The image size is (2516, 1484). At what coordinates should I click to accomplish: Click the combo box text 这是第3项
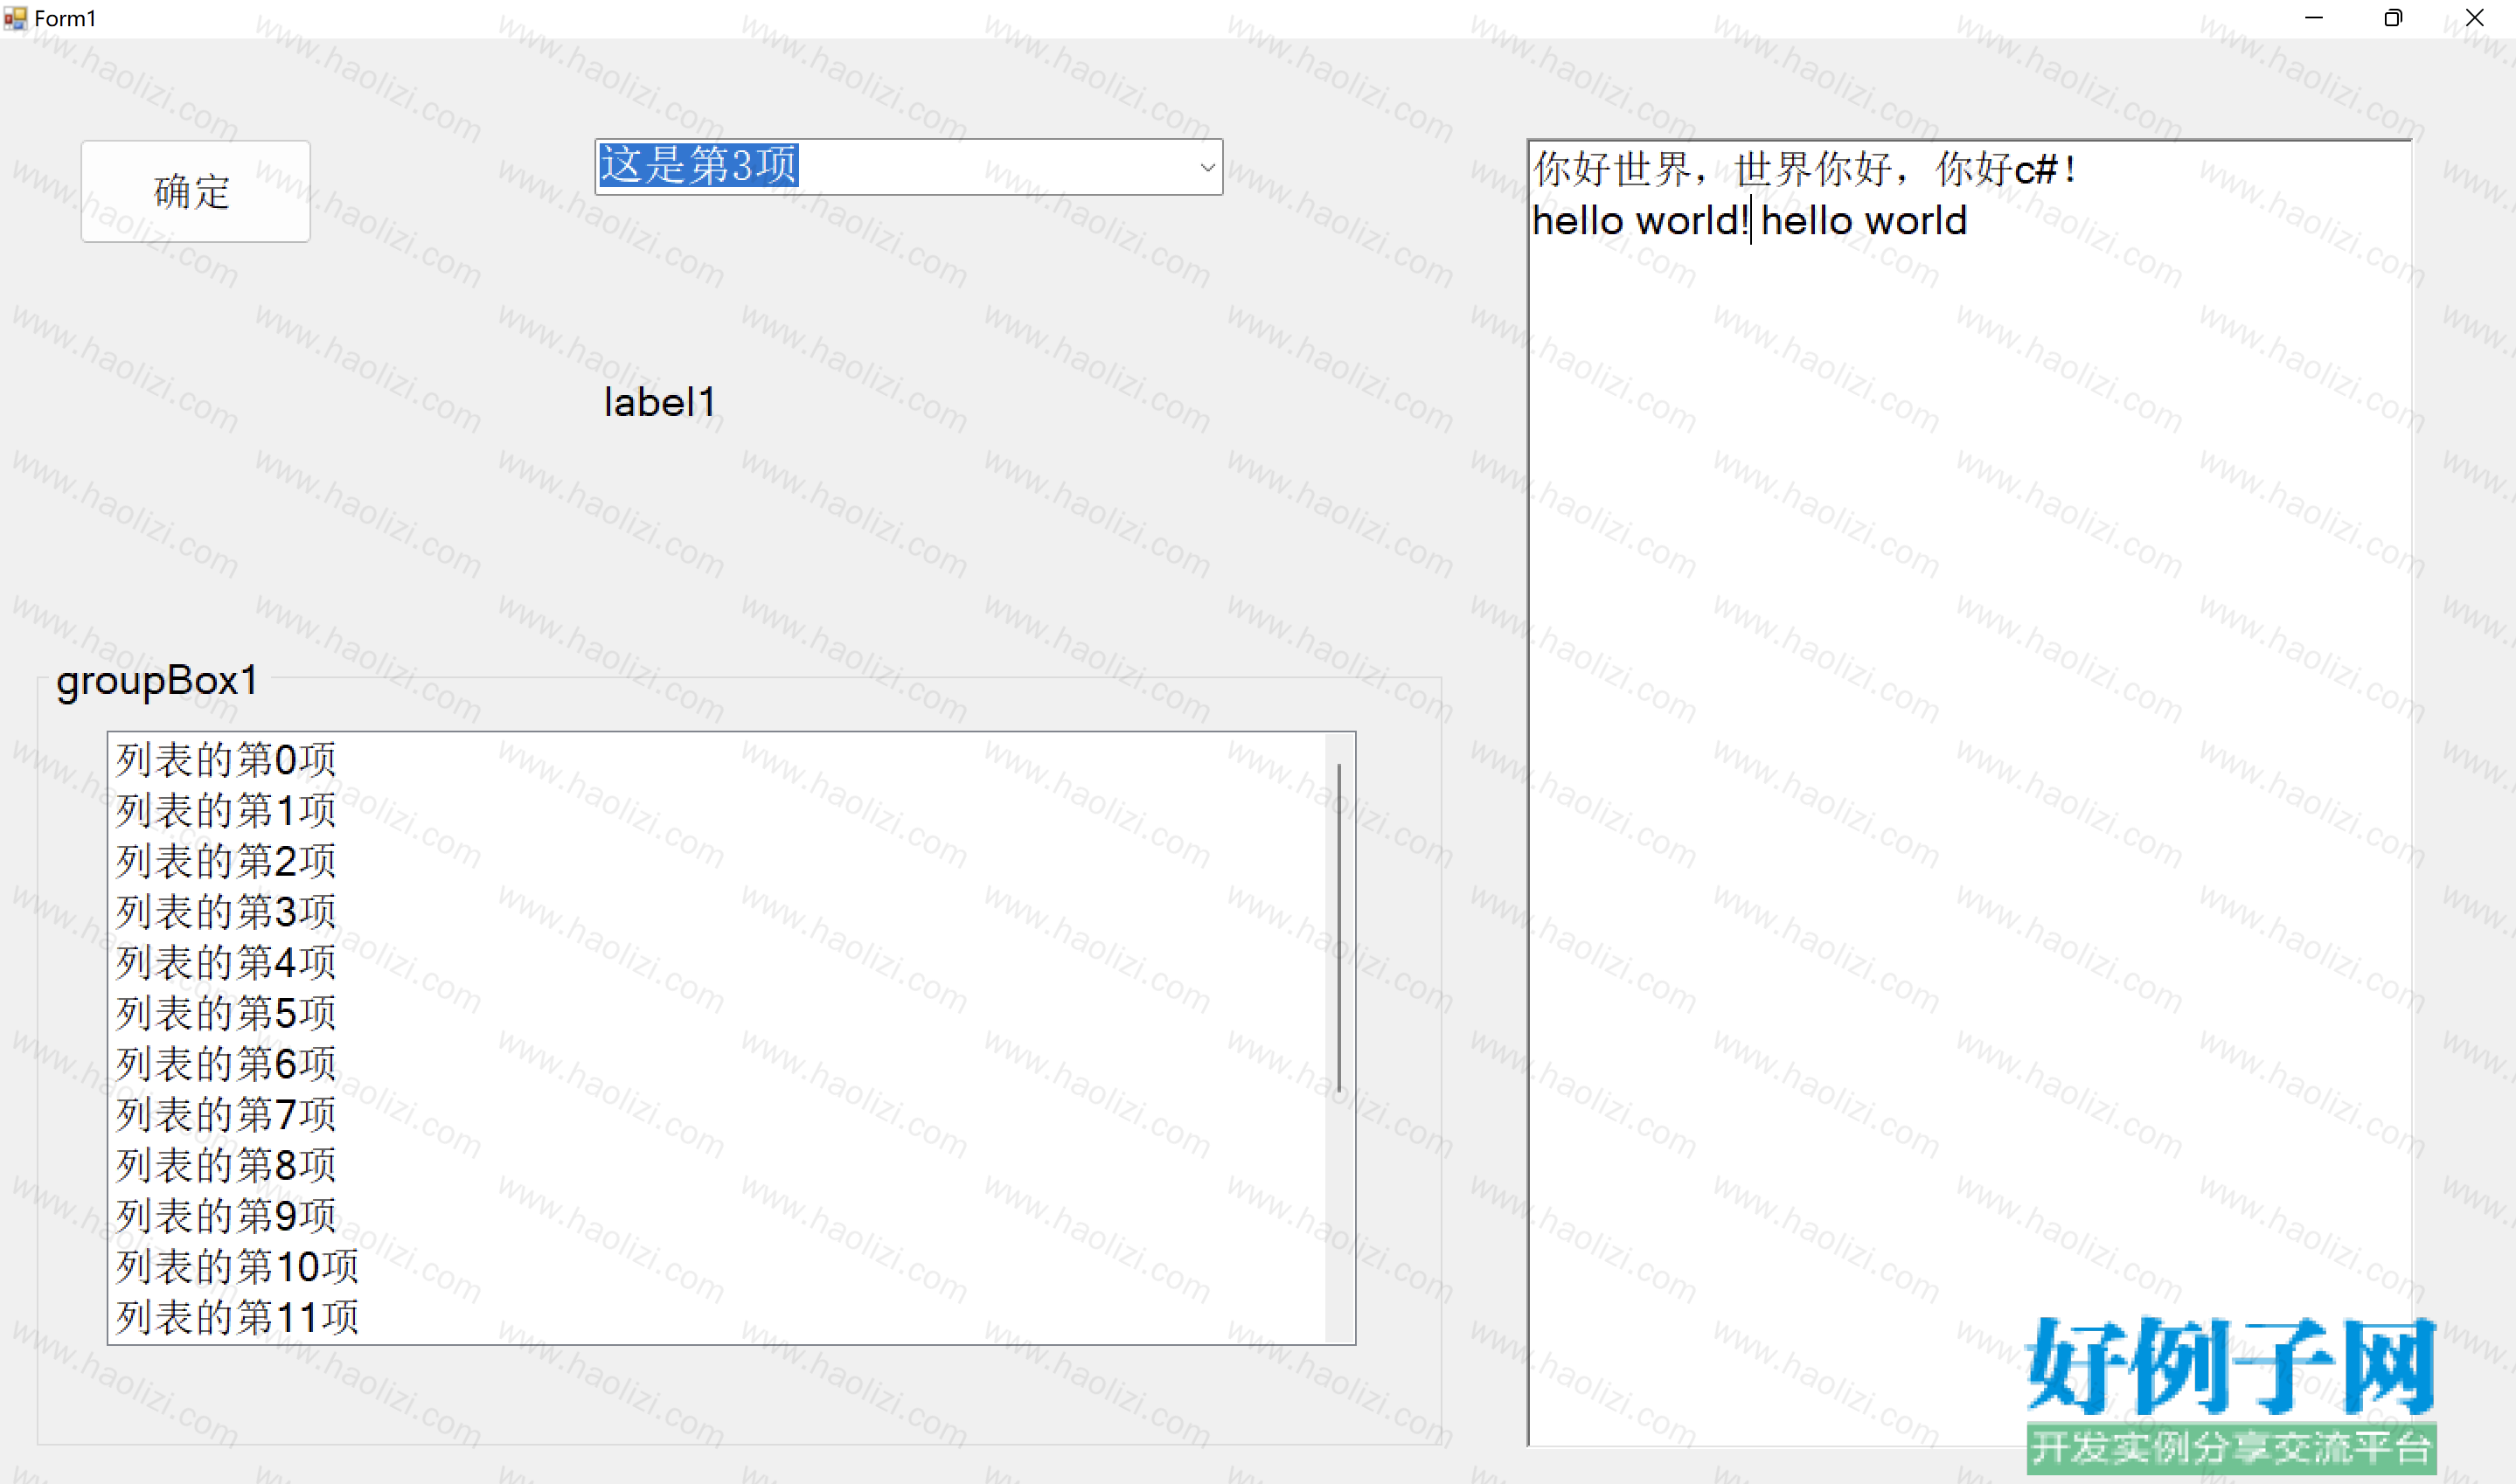tap(698, 165)
